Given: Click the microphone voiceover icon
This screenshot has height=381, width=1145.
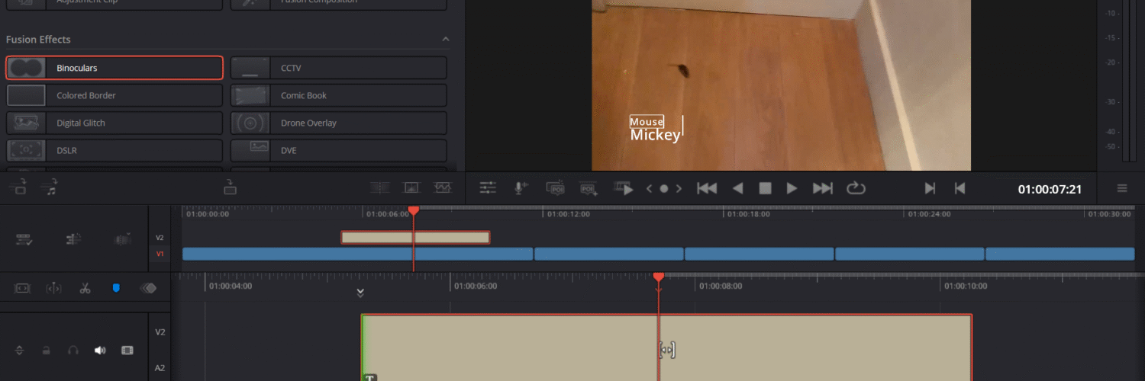Looking at the screenshot, I should click(521, 188).
